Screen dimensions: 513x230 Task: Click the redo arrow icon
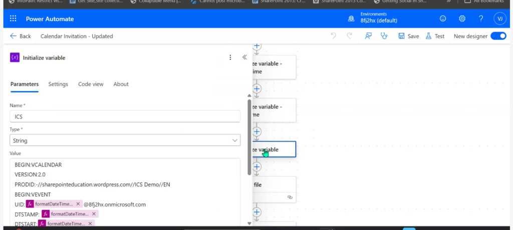349,36
